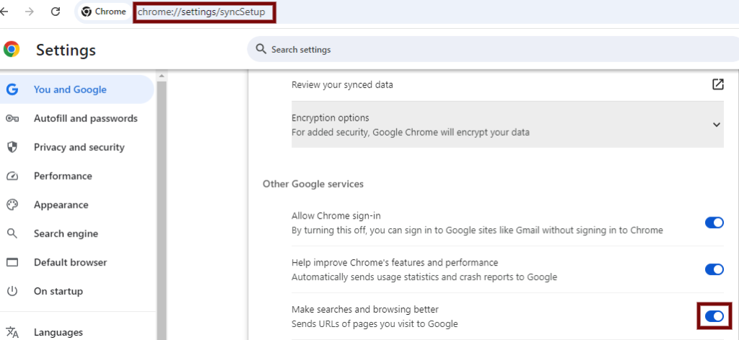Click the Chrome logo beside Settings title
739x340 pixels.
12,50
